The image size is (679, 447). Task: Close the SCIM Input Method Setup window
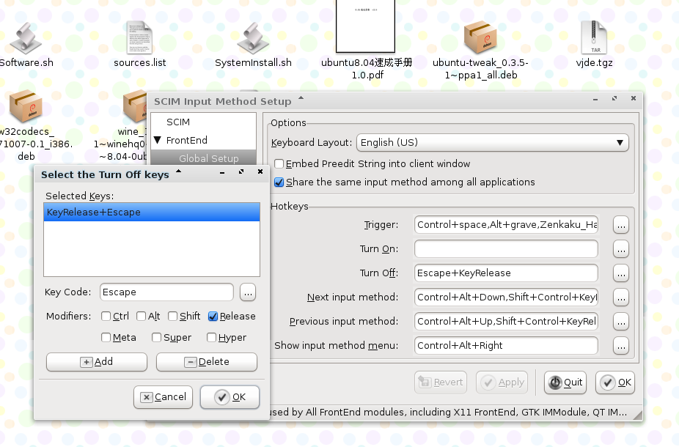[x=634, y=99]
